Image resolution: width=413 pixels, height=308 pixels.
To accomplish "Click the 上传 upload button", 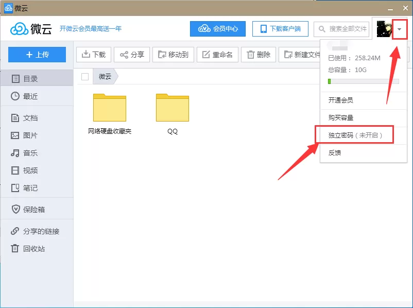I will coord(37,55).
